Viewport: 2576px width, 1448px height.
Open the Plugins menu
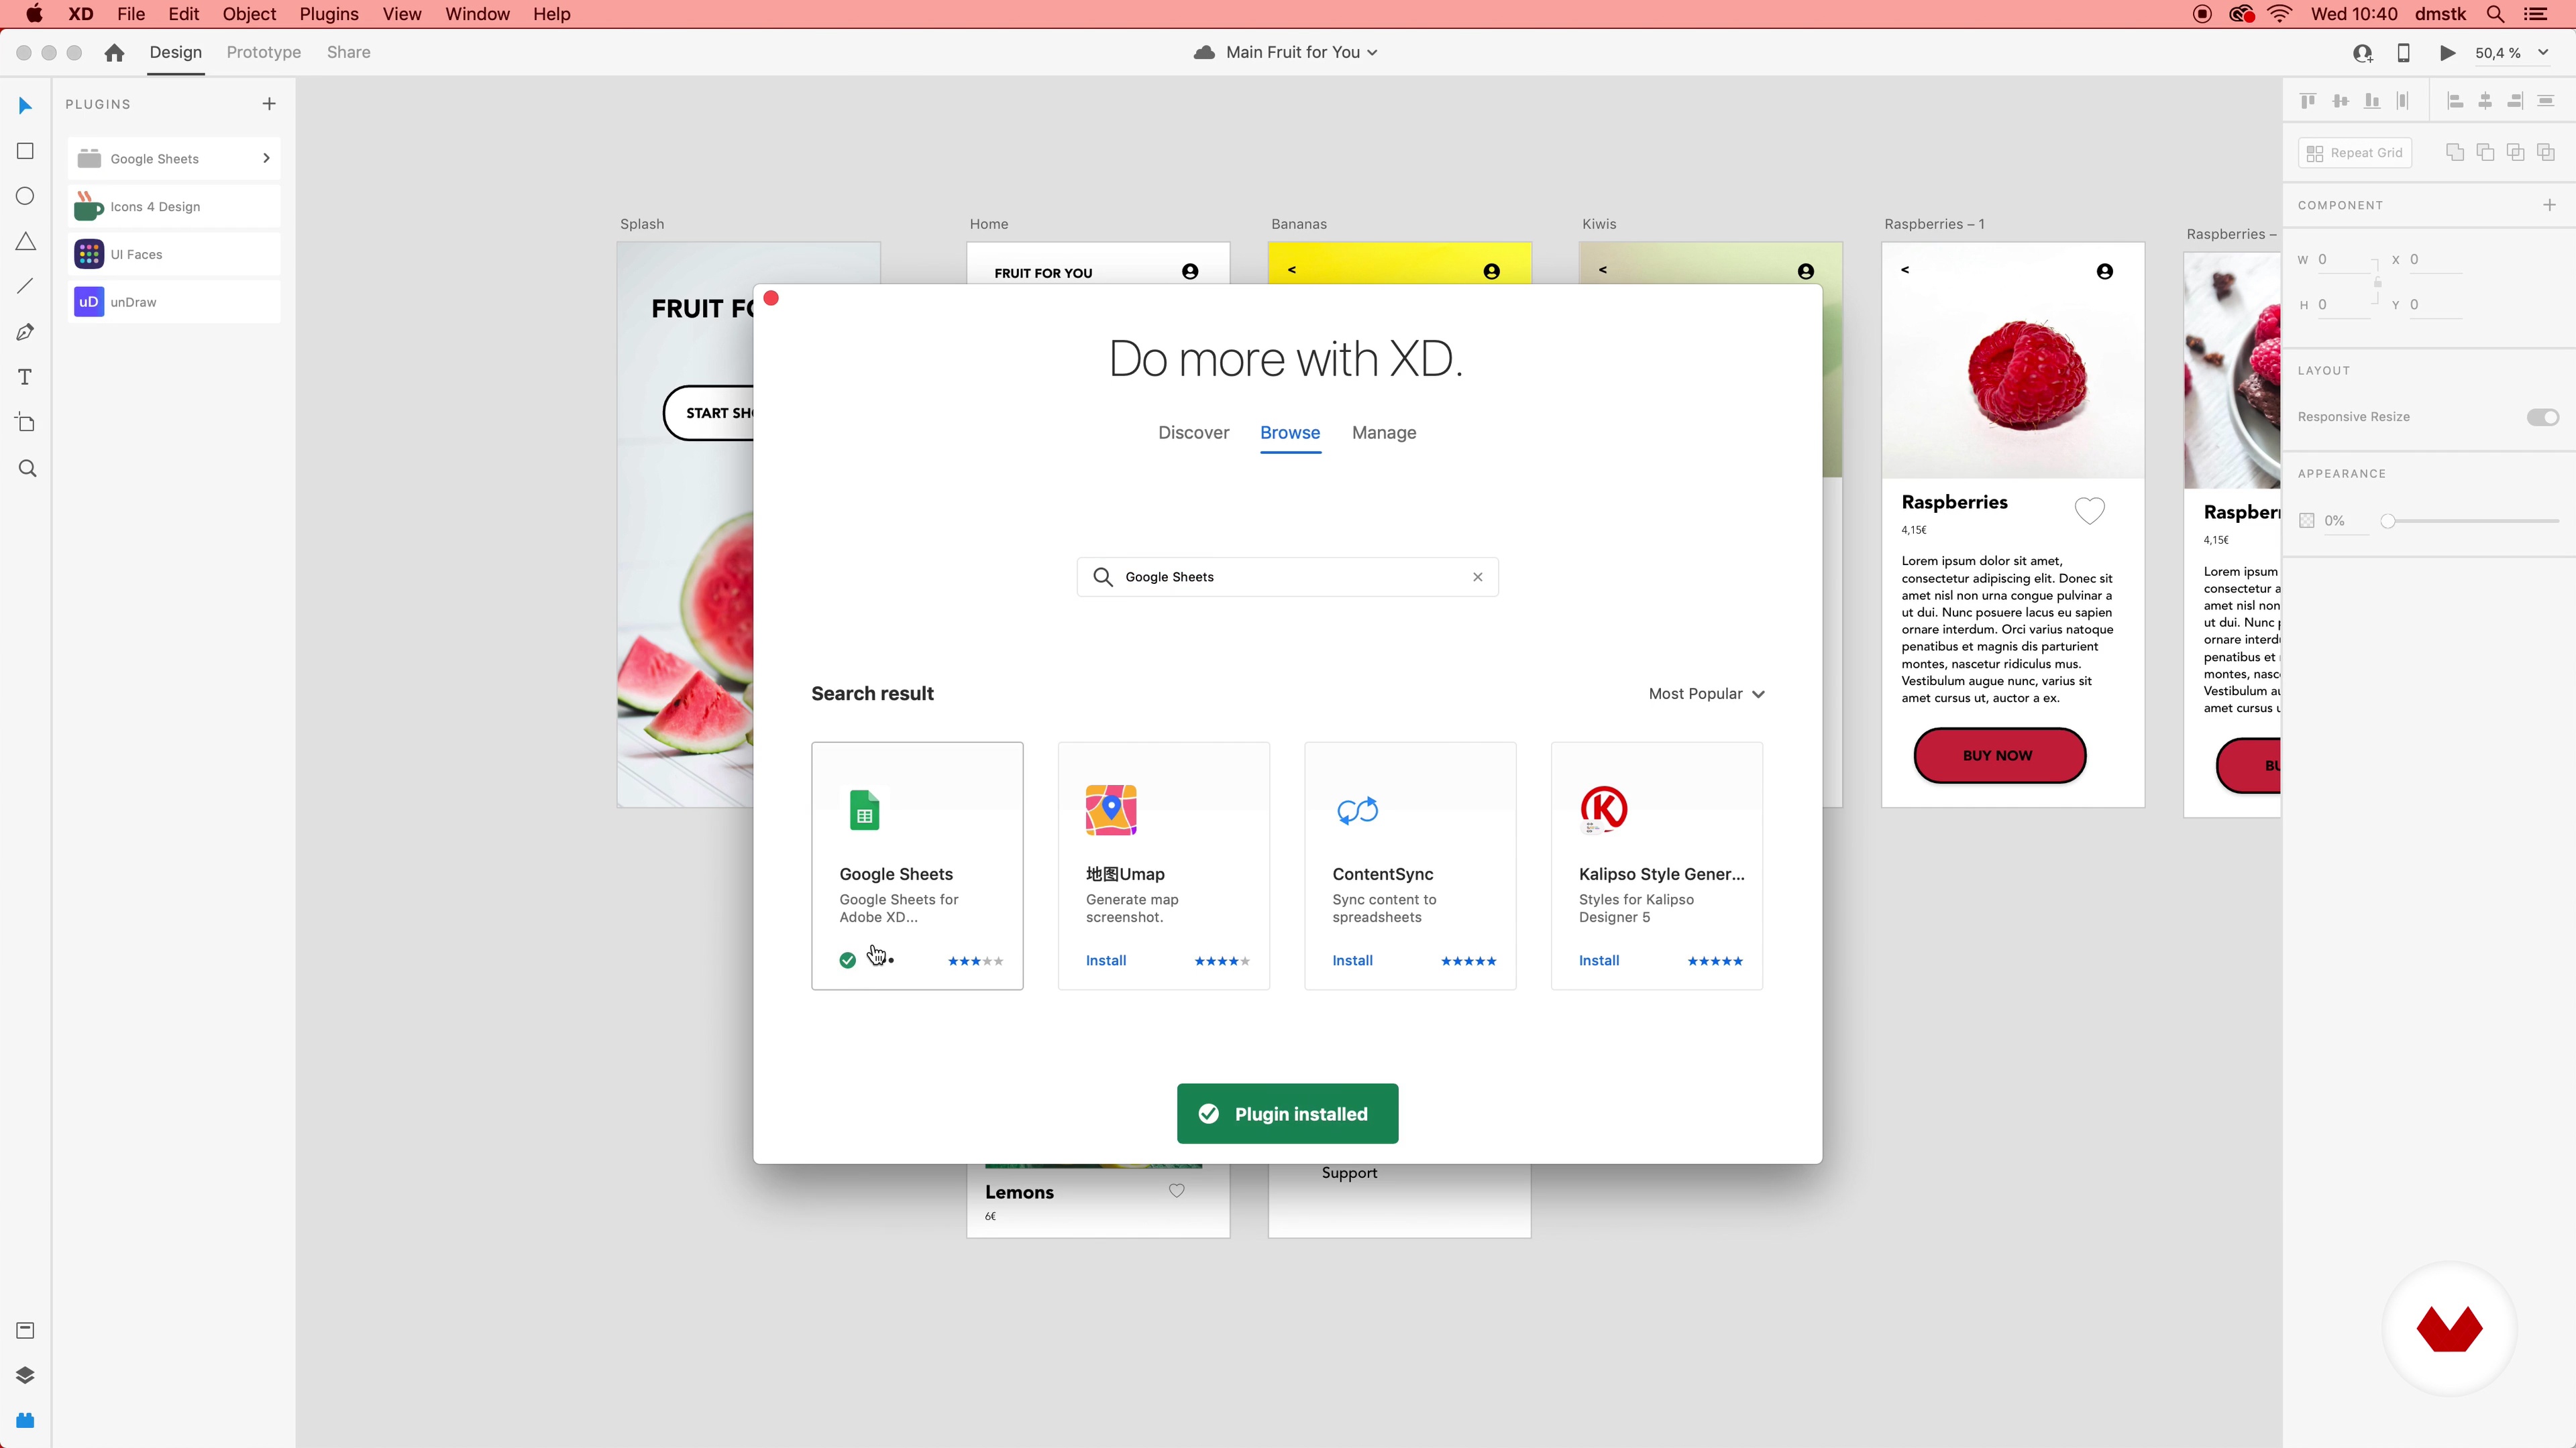329,14
